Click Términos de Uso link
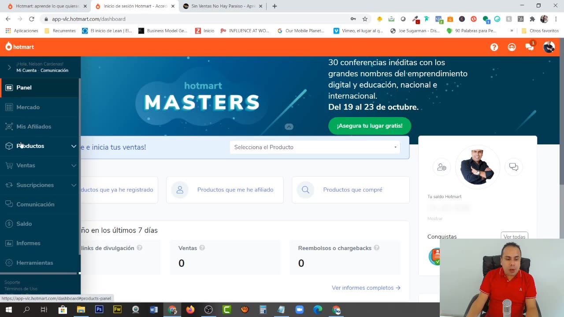This screenshot has height=317, width=564. [21, 289]
